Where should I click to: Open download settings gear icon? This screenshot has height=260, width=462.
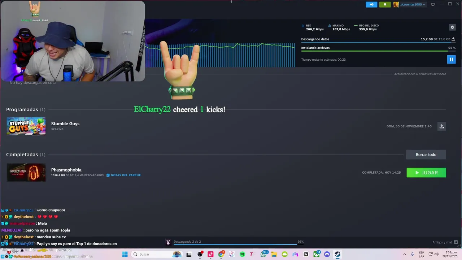point(452,27)
